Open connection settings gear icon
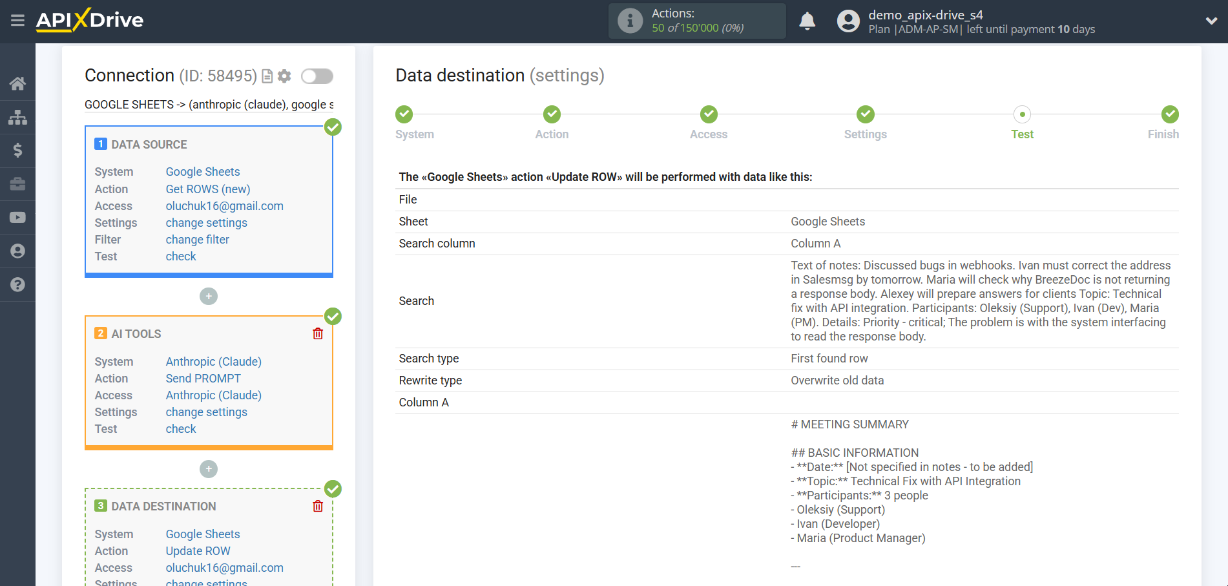Screen dimensions: 1228x586 284,76
